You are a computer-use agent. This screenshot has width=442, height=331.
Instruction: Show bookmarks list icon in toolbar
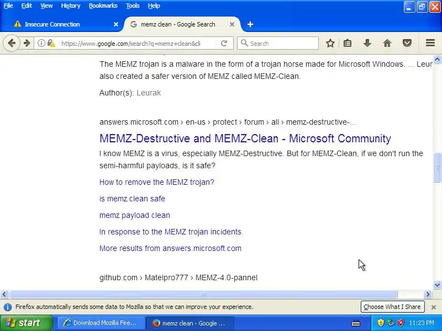[x=348, y=43]
